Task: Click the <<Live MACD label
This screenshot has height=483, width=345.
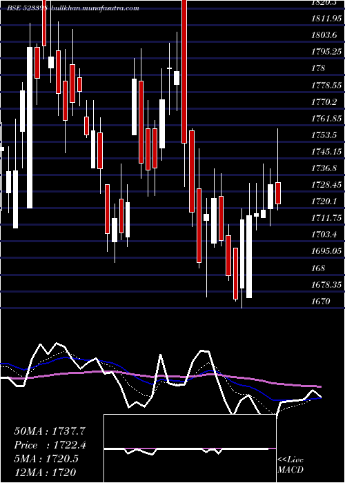Action: click(x=290, y=465)
